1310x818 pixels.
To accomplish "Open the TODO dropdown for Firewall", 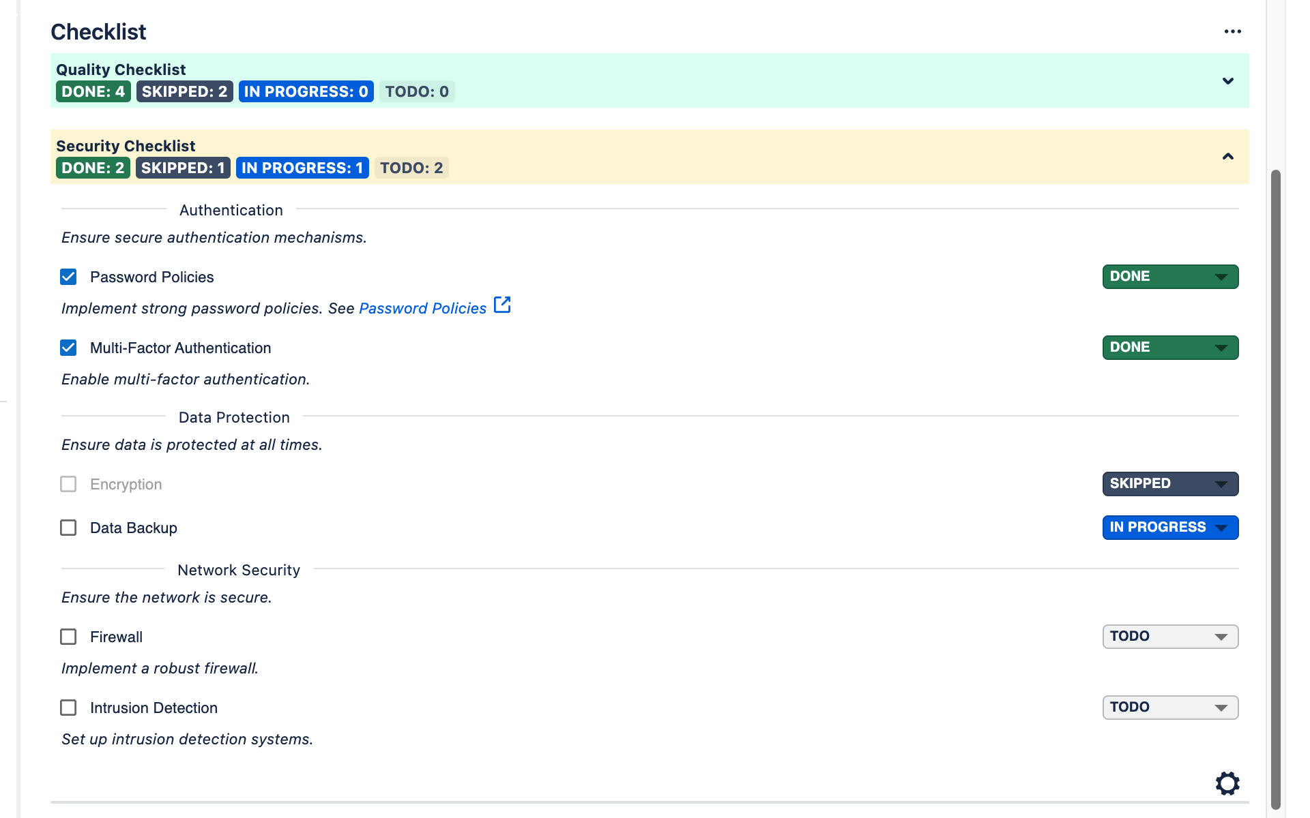I will pyautogui.click(x=1169, y=636).
